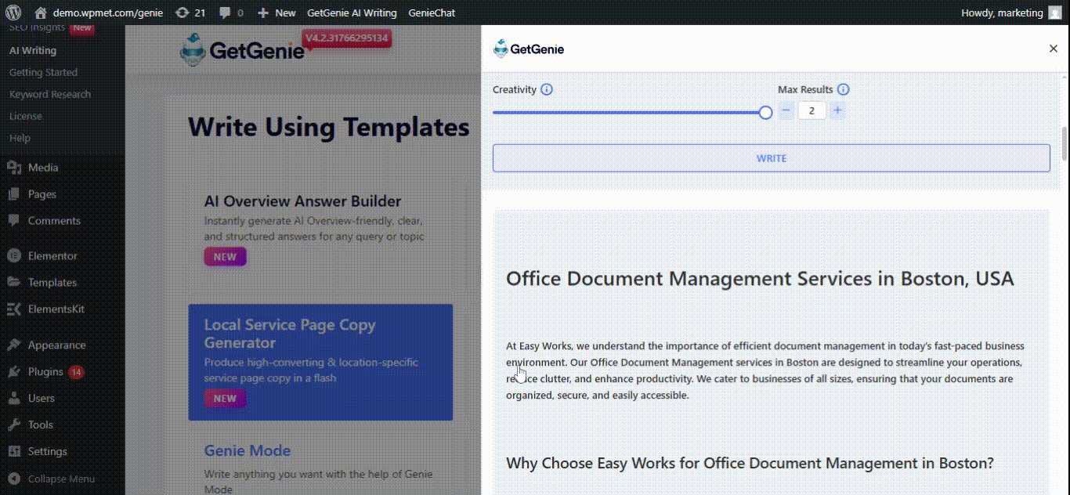This screenshot has height=495, width=1070.
Task: Click the Creativity info icon
Action: click(547, 89)
